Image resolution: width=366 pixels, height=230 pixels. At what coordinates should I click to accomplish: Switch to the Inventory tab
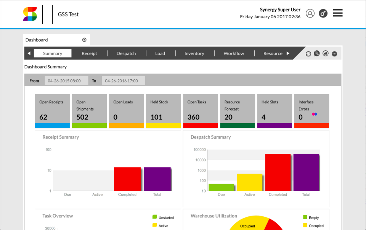(x=194, y=53)
